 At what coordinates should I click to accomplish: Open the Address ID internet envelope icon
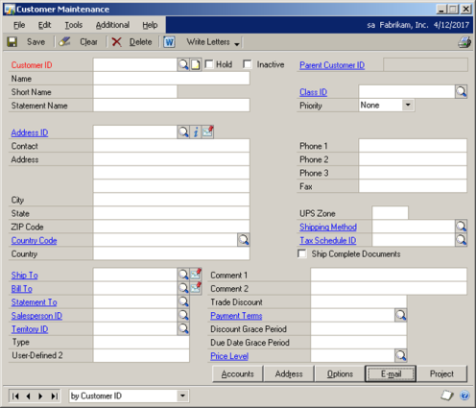pos(207,132)
